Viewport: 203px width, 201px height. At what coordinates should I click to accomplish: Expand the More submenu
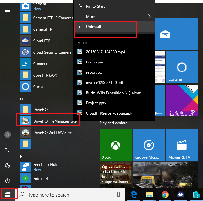pos(114,17)
